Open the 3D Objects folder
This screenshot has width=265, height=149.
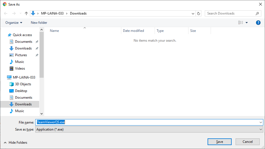click(x=23, y=84)
